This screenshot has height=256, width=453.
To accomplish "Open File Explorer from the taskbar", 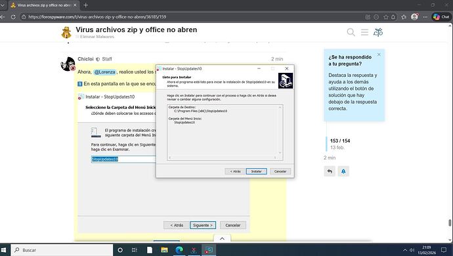I will tap(164, 250).
